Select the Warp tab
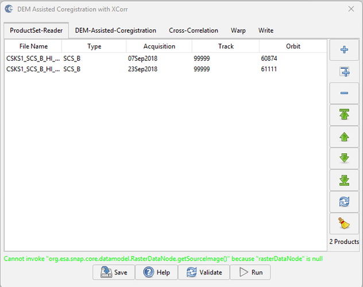363x287 pixels. pos(238,30)
